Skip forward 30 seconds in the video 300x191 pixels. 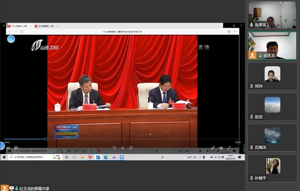(x=131, y=148)
